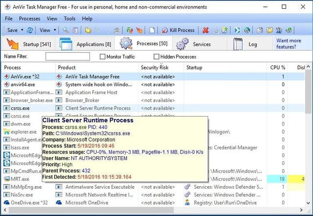
Task: Click the vertical scrollbar thumb
Action: coord(309,91)
